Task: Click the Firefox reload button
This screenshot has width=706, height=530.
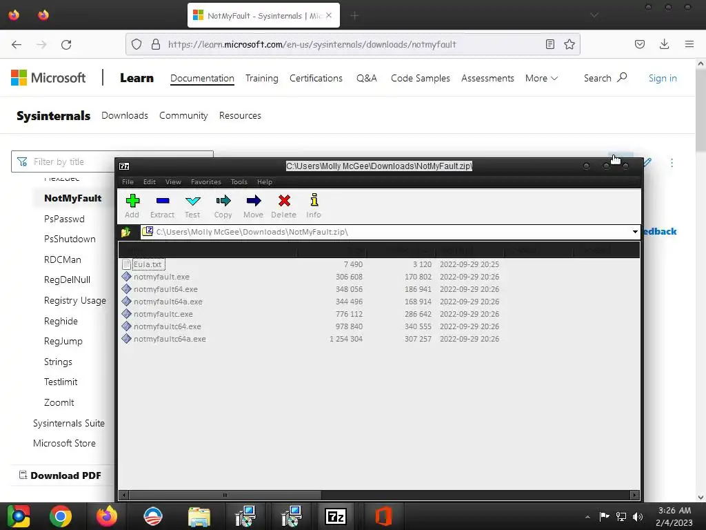Action: coord(66,44)
